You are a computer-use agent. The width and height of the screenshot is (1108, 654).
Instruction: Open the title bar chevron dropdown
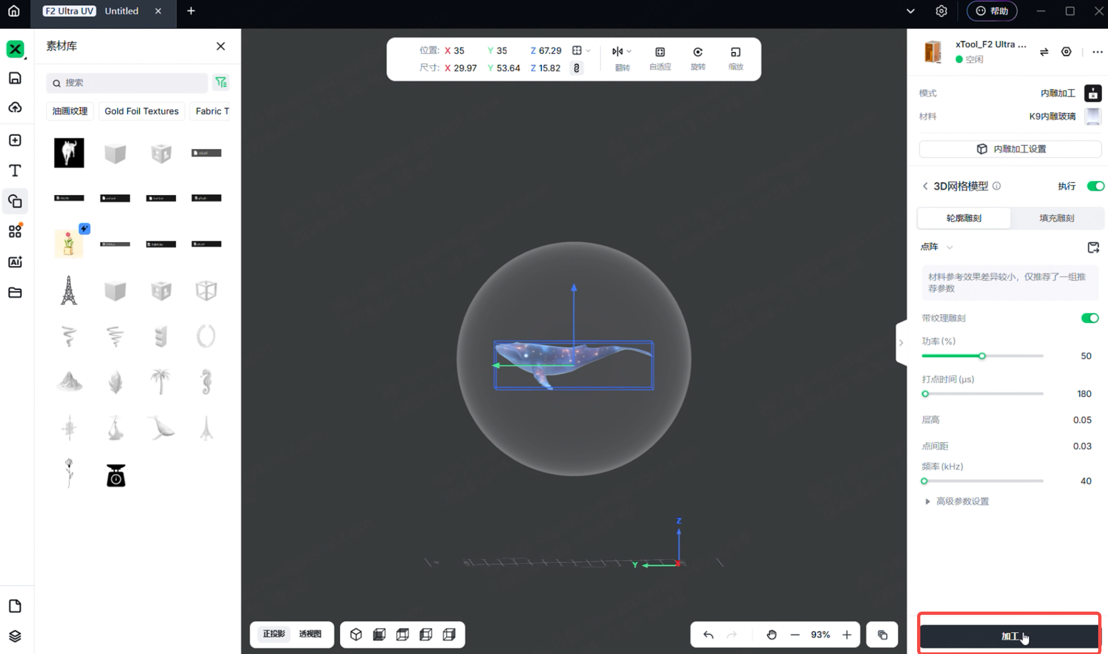click(910, 11)
